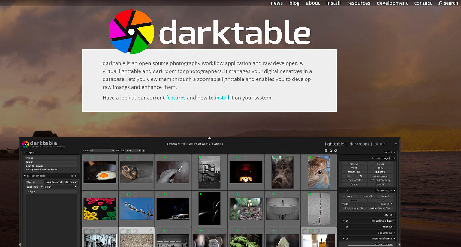Open presets icon on collect images panel
The height and width of the screenshot is (247, 461).
pyautogui.click(x=72, y=176)
